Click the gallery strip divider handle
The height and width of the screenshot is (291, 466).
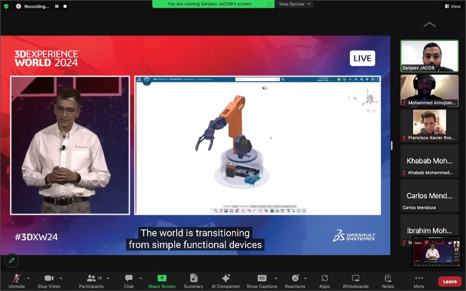[x=392, y=145]
